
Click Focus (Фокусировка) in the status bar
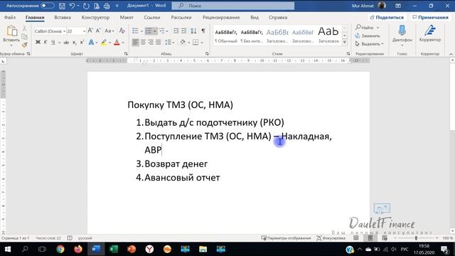click(331, 238)
